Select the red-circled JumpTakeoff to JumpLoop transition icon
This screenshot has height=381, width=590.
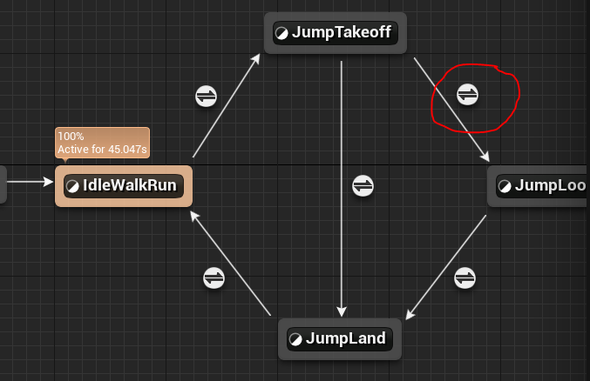468,94
